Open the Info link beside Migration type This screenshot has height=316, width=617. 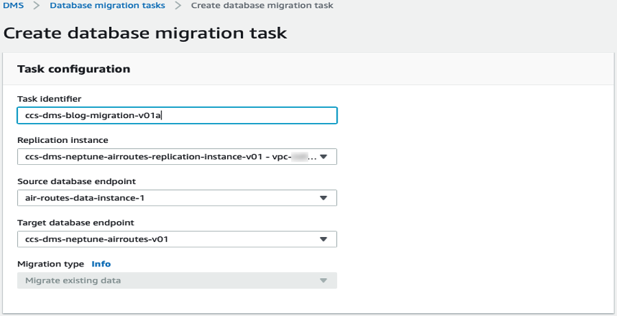(x=101, y=264)
